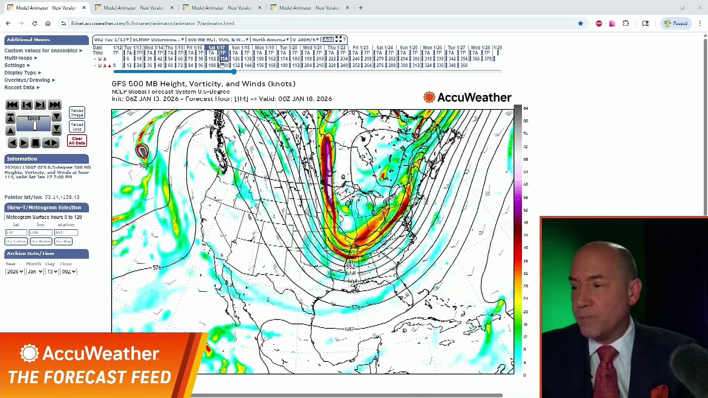Viewport: 708px width, 398px height.
Task: Step the animation back one frame
Action: point(27,104)
